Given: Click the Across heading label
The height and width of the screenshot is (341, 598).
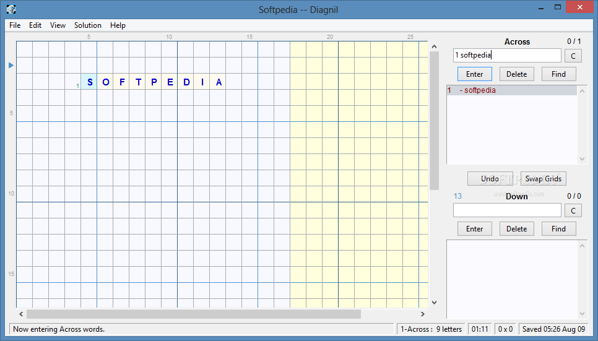Looking at the screenshot, I should [517, 41].
